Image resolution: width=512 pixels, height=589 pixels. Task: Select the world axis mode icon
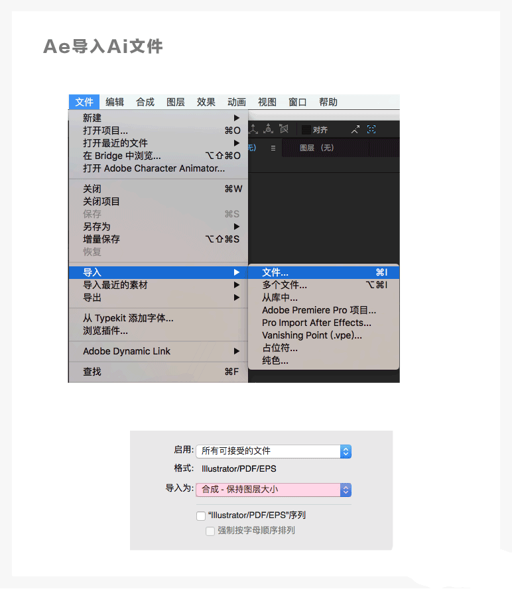tap(268, 129)
